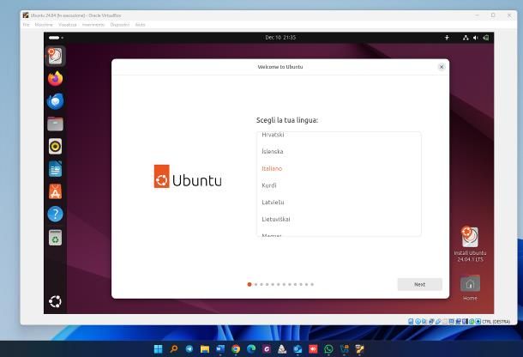Image resolution: width=523 pixels, height=357 pixels.
Task: Open Windows Search on the taskbar
Action: pyautogui.click(x=174, y=349)
